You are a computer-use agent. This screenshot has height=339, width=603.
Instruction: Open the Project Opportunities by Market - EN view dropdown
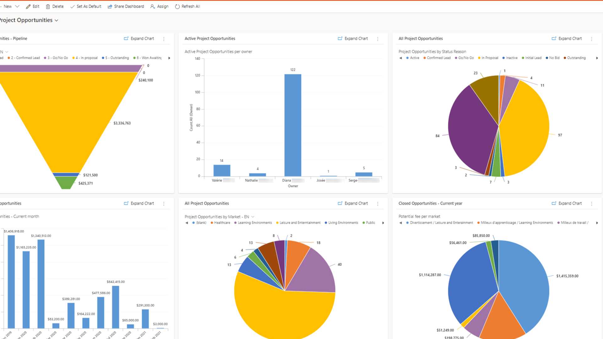click(253, 217)
